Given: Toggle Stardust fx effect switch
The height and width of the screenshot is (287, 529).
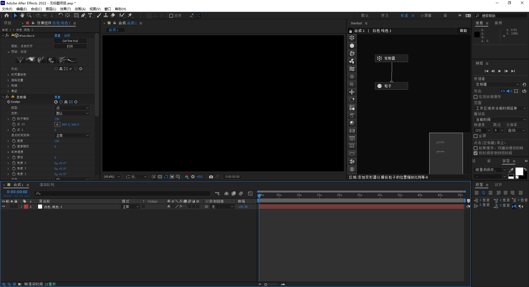Looking at the screenshot, I should pyautogui.click(x=7, y=36).
